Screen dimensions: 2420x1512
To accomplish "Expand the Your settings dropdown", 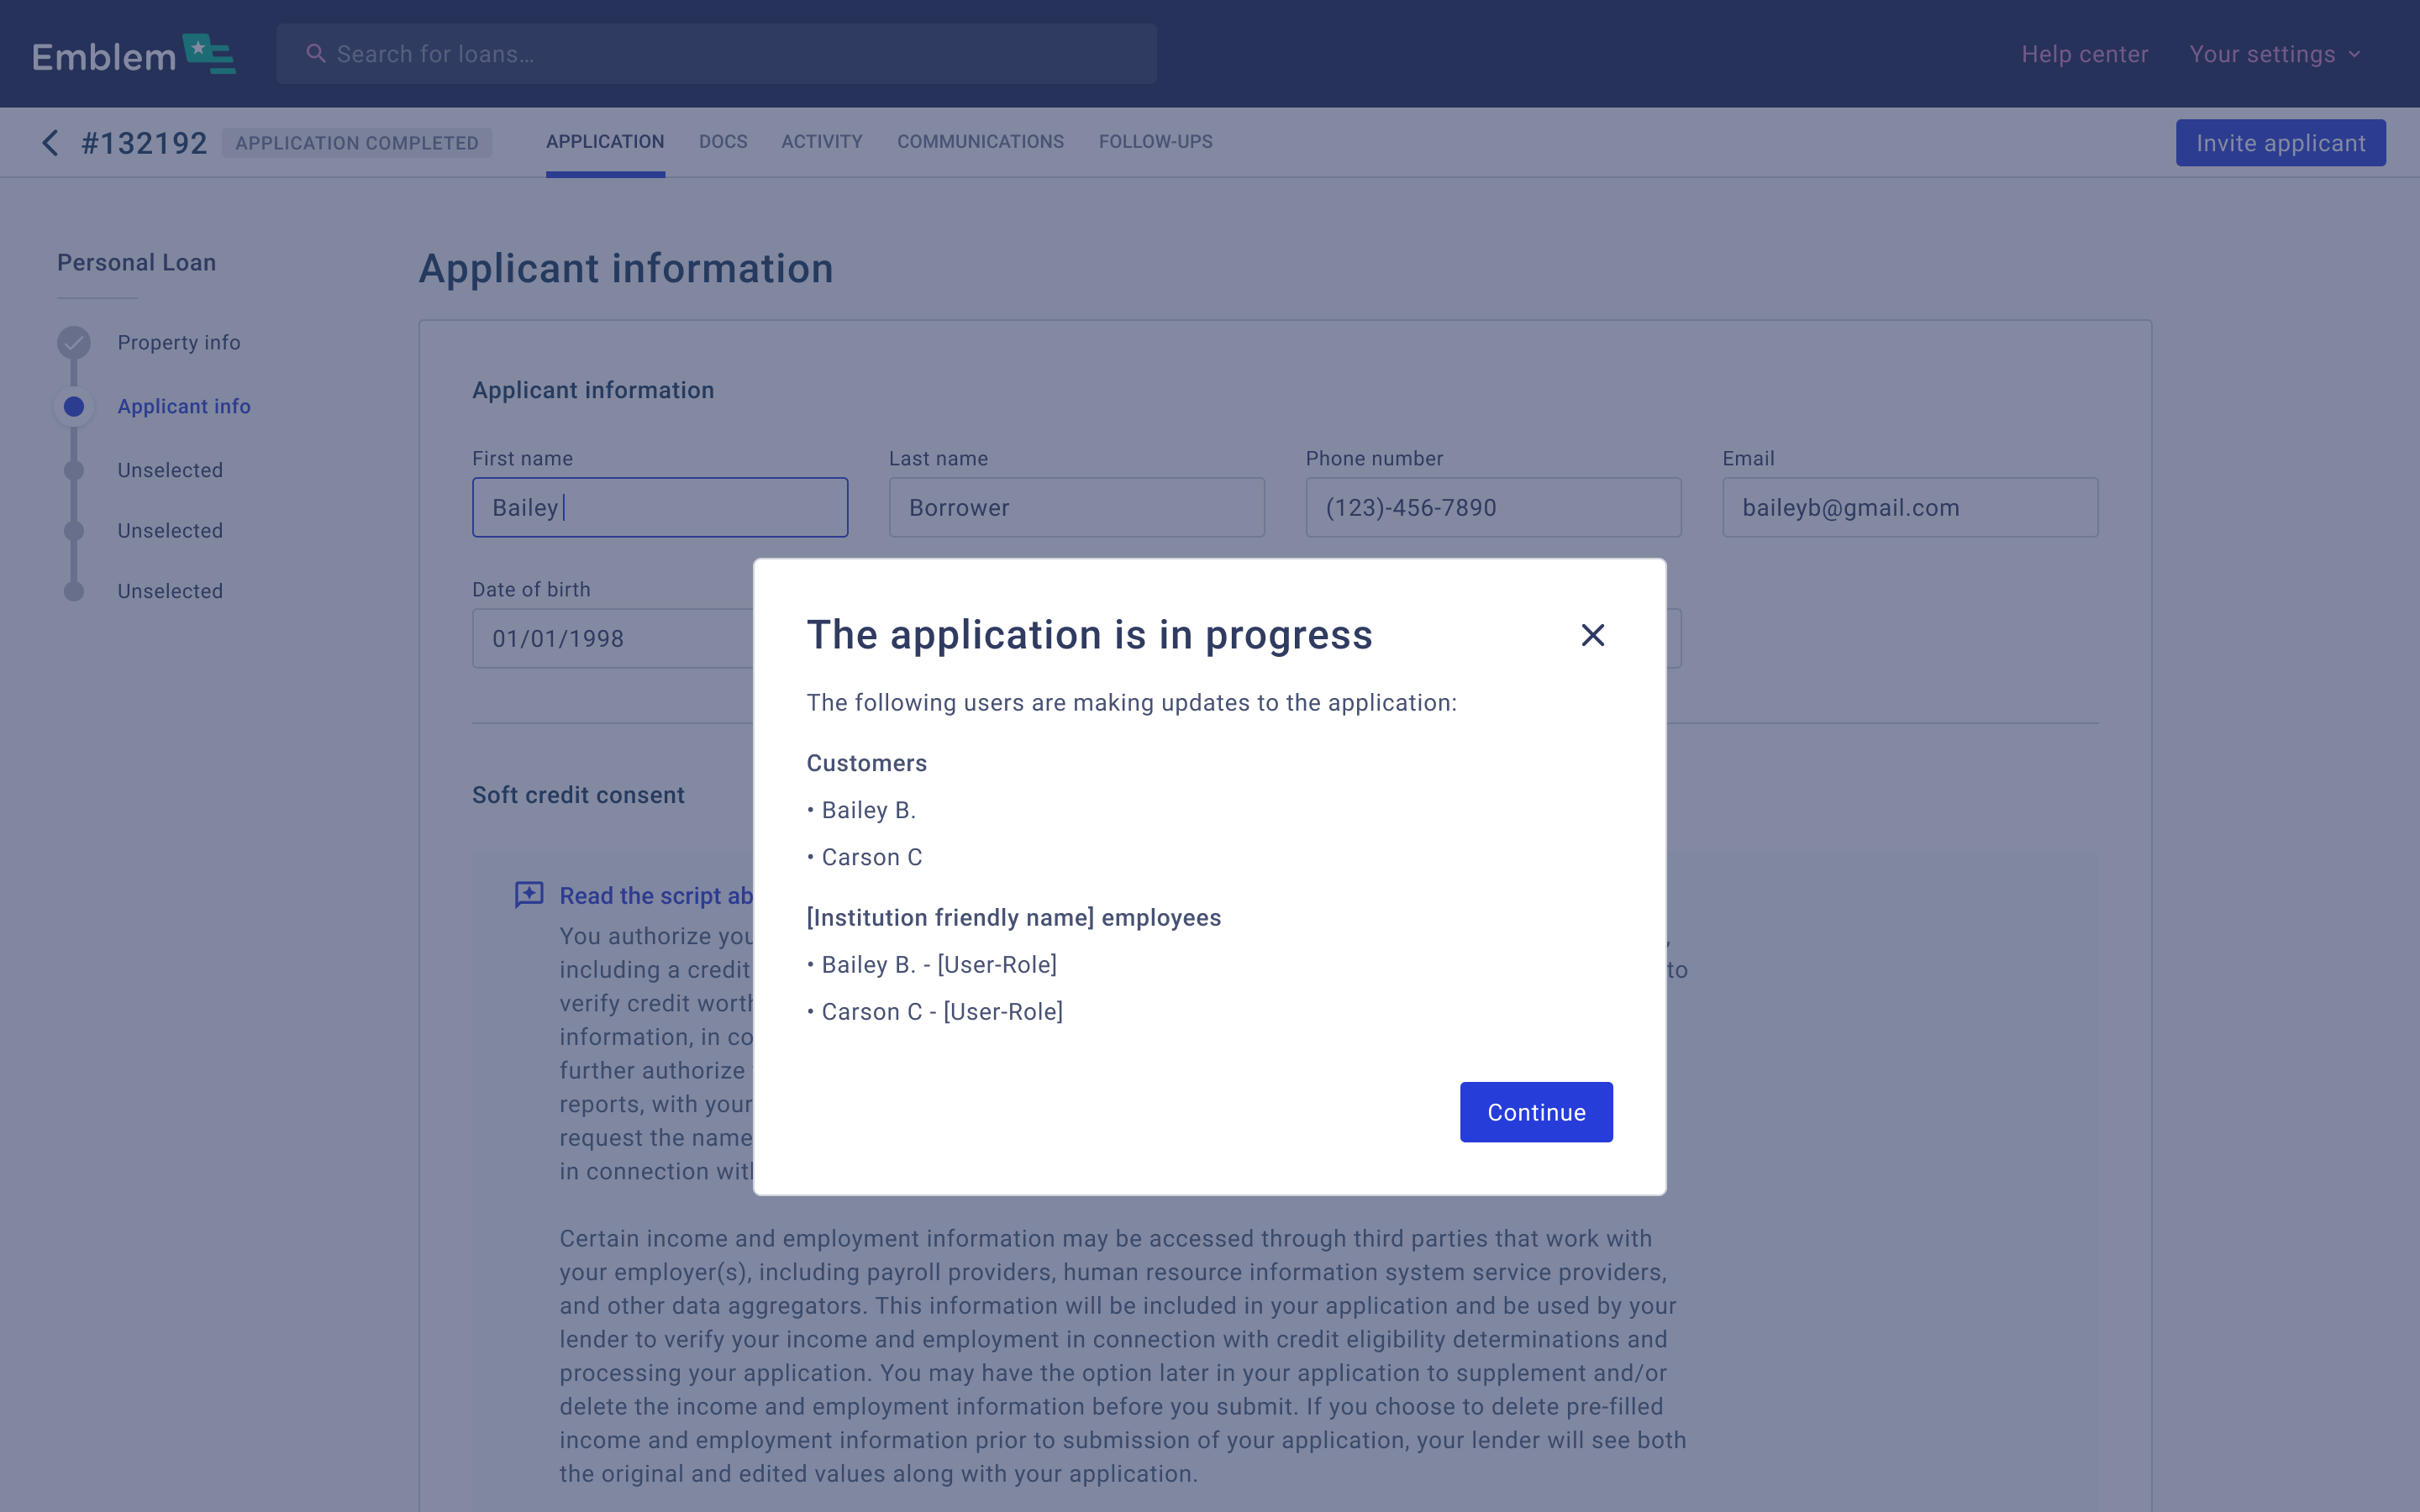I will click(2274, 54).
